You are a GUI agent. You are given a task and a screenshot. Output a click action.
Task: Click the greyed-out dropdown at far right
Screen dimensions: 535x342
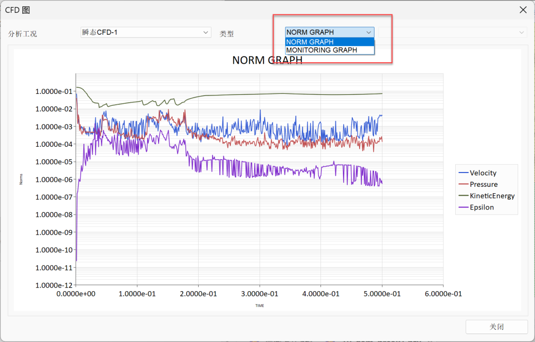click(x=451, y=32)
